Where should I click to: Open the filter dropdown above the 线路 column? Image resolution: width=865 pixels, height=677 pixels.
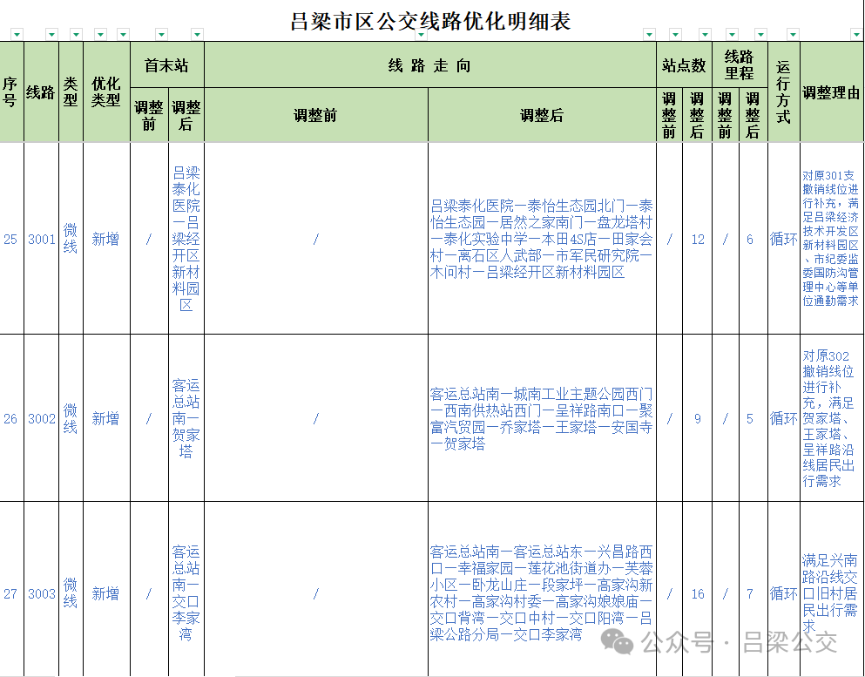coord(51,35)
